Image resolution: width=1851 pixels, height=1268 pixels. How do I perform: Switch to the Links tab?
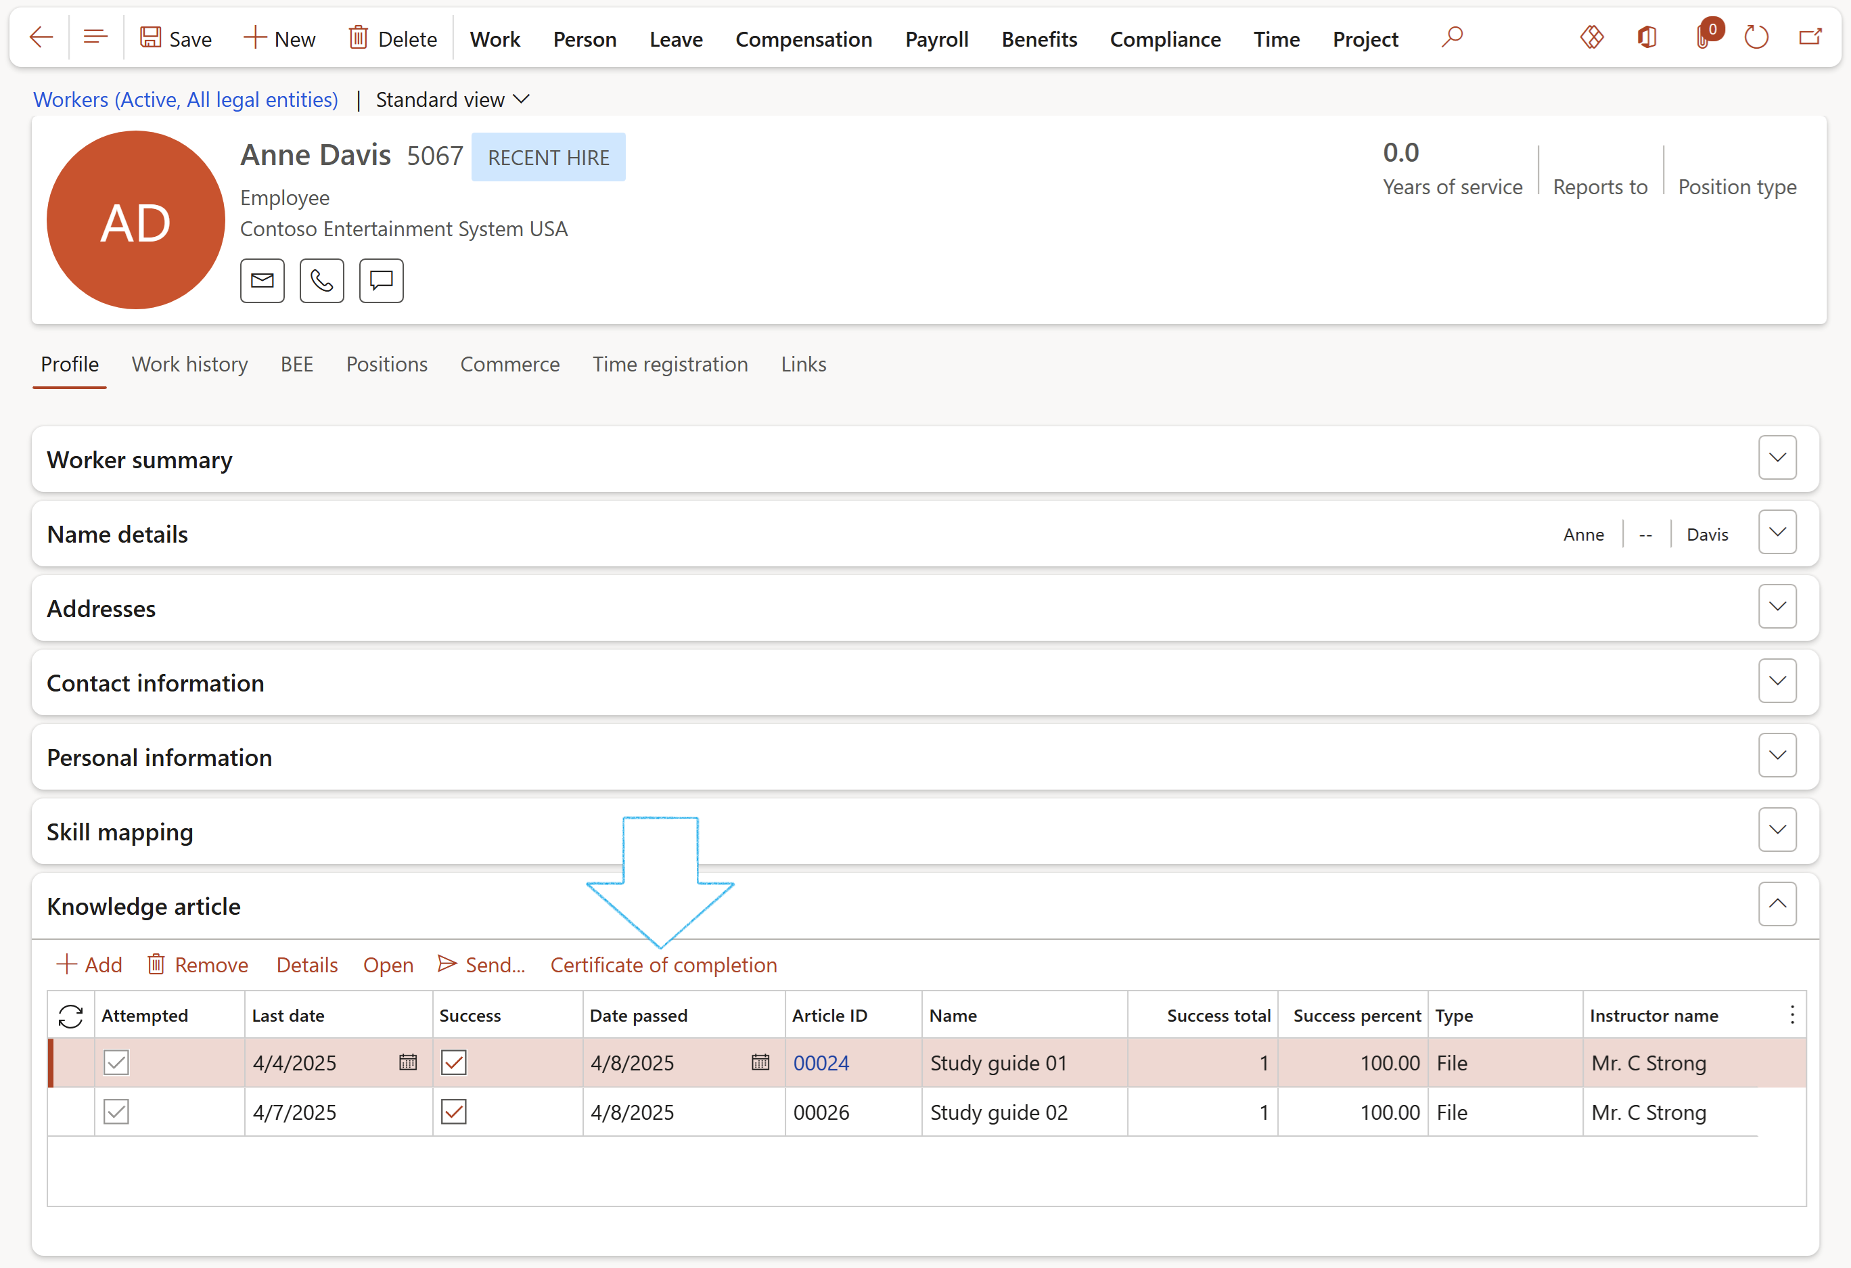803,364
